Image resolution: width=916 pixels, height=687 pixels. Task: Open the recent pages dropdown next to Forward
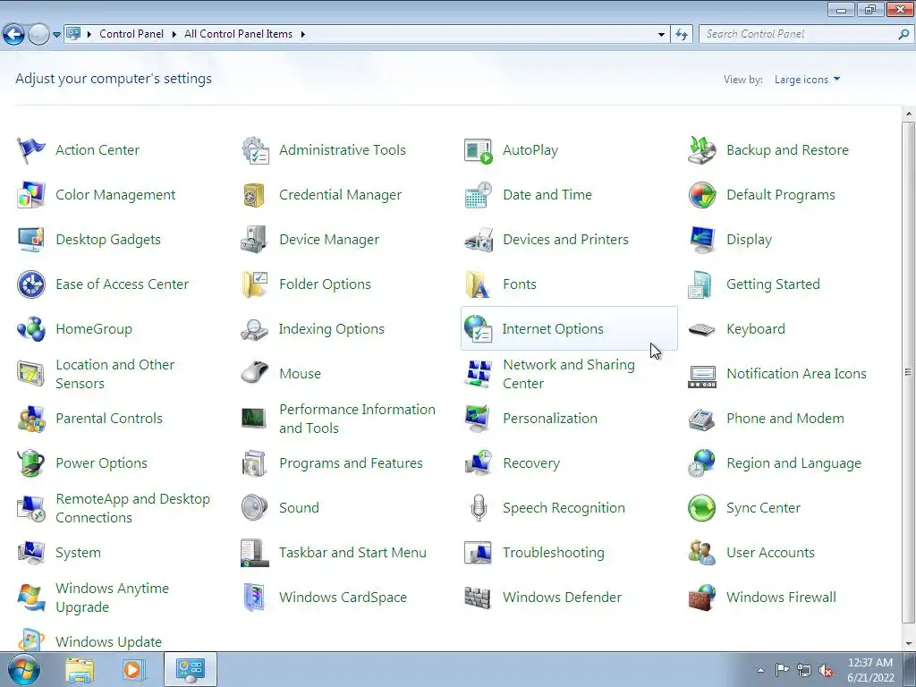(x=56, y=35)
